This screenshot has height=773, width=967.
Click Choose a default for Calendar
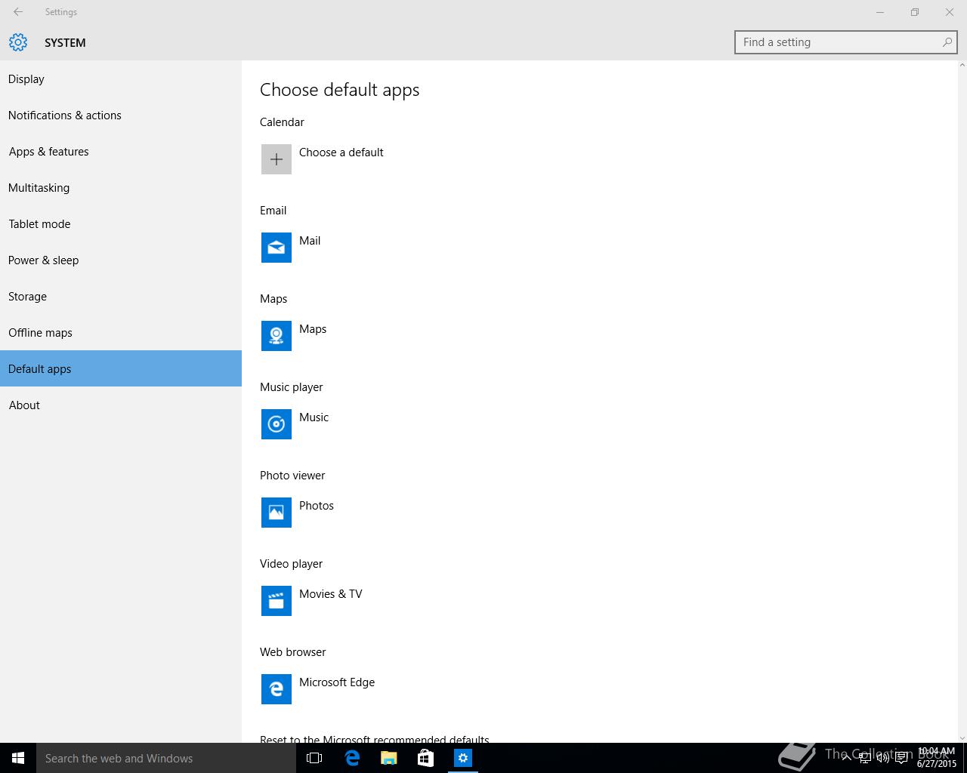coord(341,152)
